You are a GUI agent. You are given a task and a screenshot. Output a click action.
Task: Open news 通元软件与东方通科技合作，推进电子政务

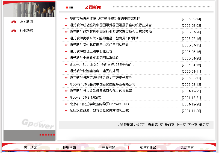point(101,78)
